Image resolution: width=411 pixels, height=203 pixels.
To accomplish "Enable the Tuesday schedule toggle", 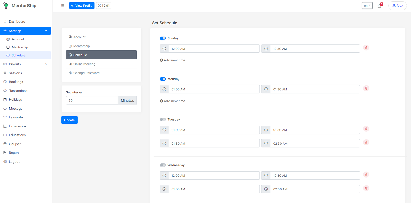I will pyautogui.click(x=163, y=119).
